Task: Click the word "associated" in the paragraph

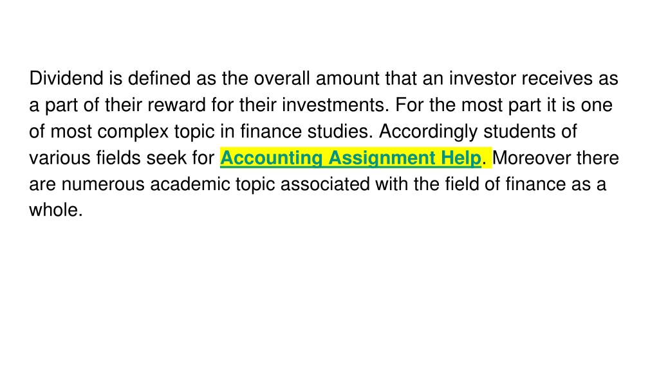Action: pos(325,184)
